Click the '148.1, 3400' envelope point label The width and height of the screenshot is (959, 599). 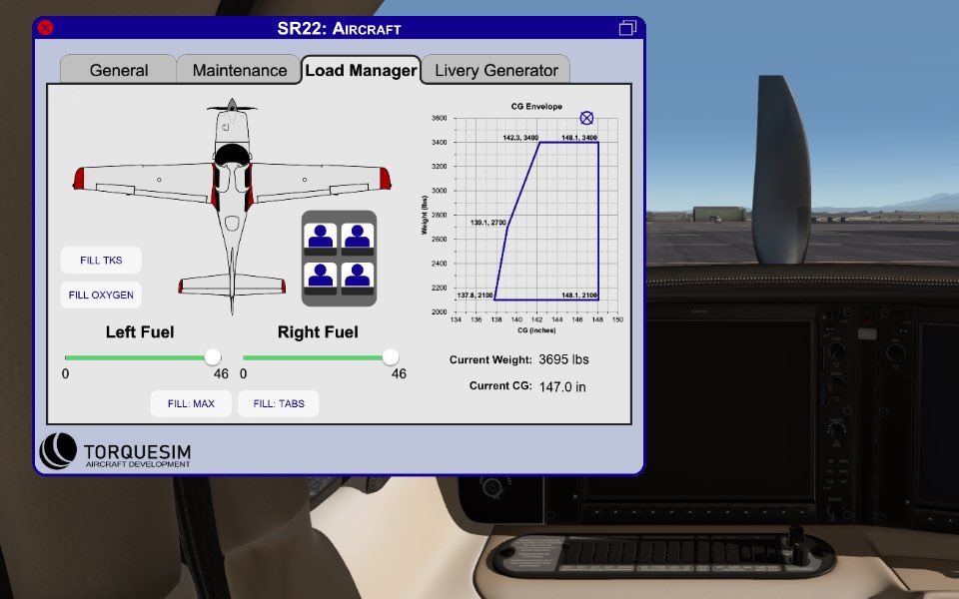pos(579,138)
